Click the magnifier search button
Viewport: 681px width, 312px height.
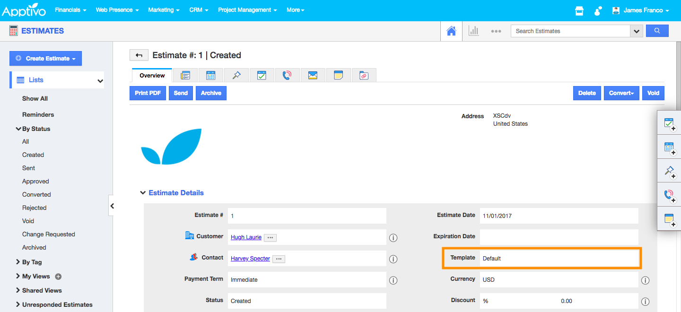[x=657, y=31]
